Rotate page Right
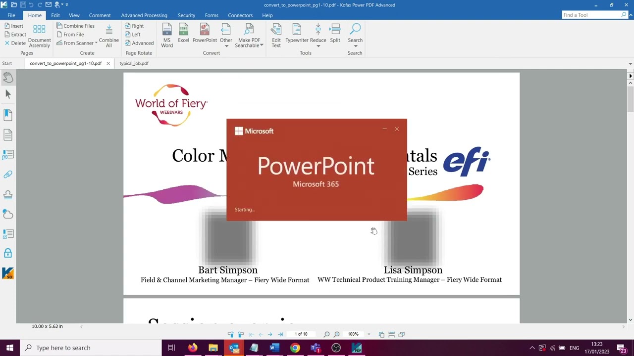The height and width of the screenshot is (356, 634). click(x=134, y=26)
